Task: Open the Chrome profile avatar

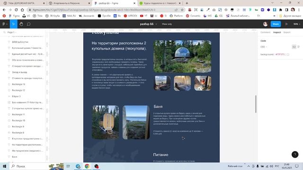Action: pos(293,9)
